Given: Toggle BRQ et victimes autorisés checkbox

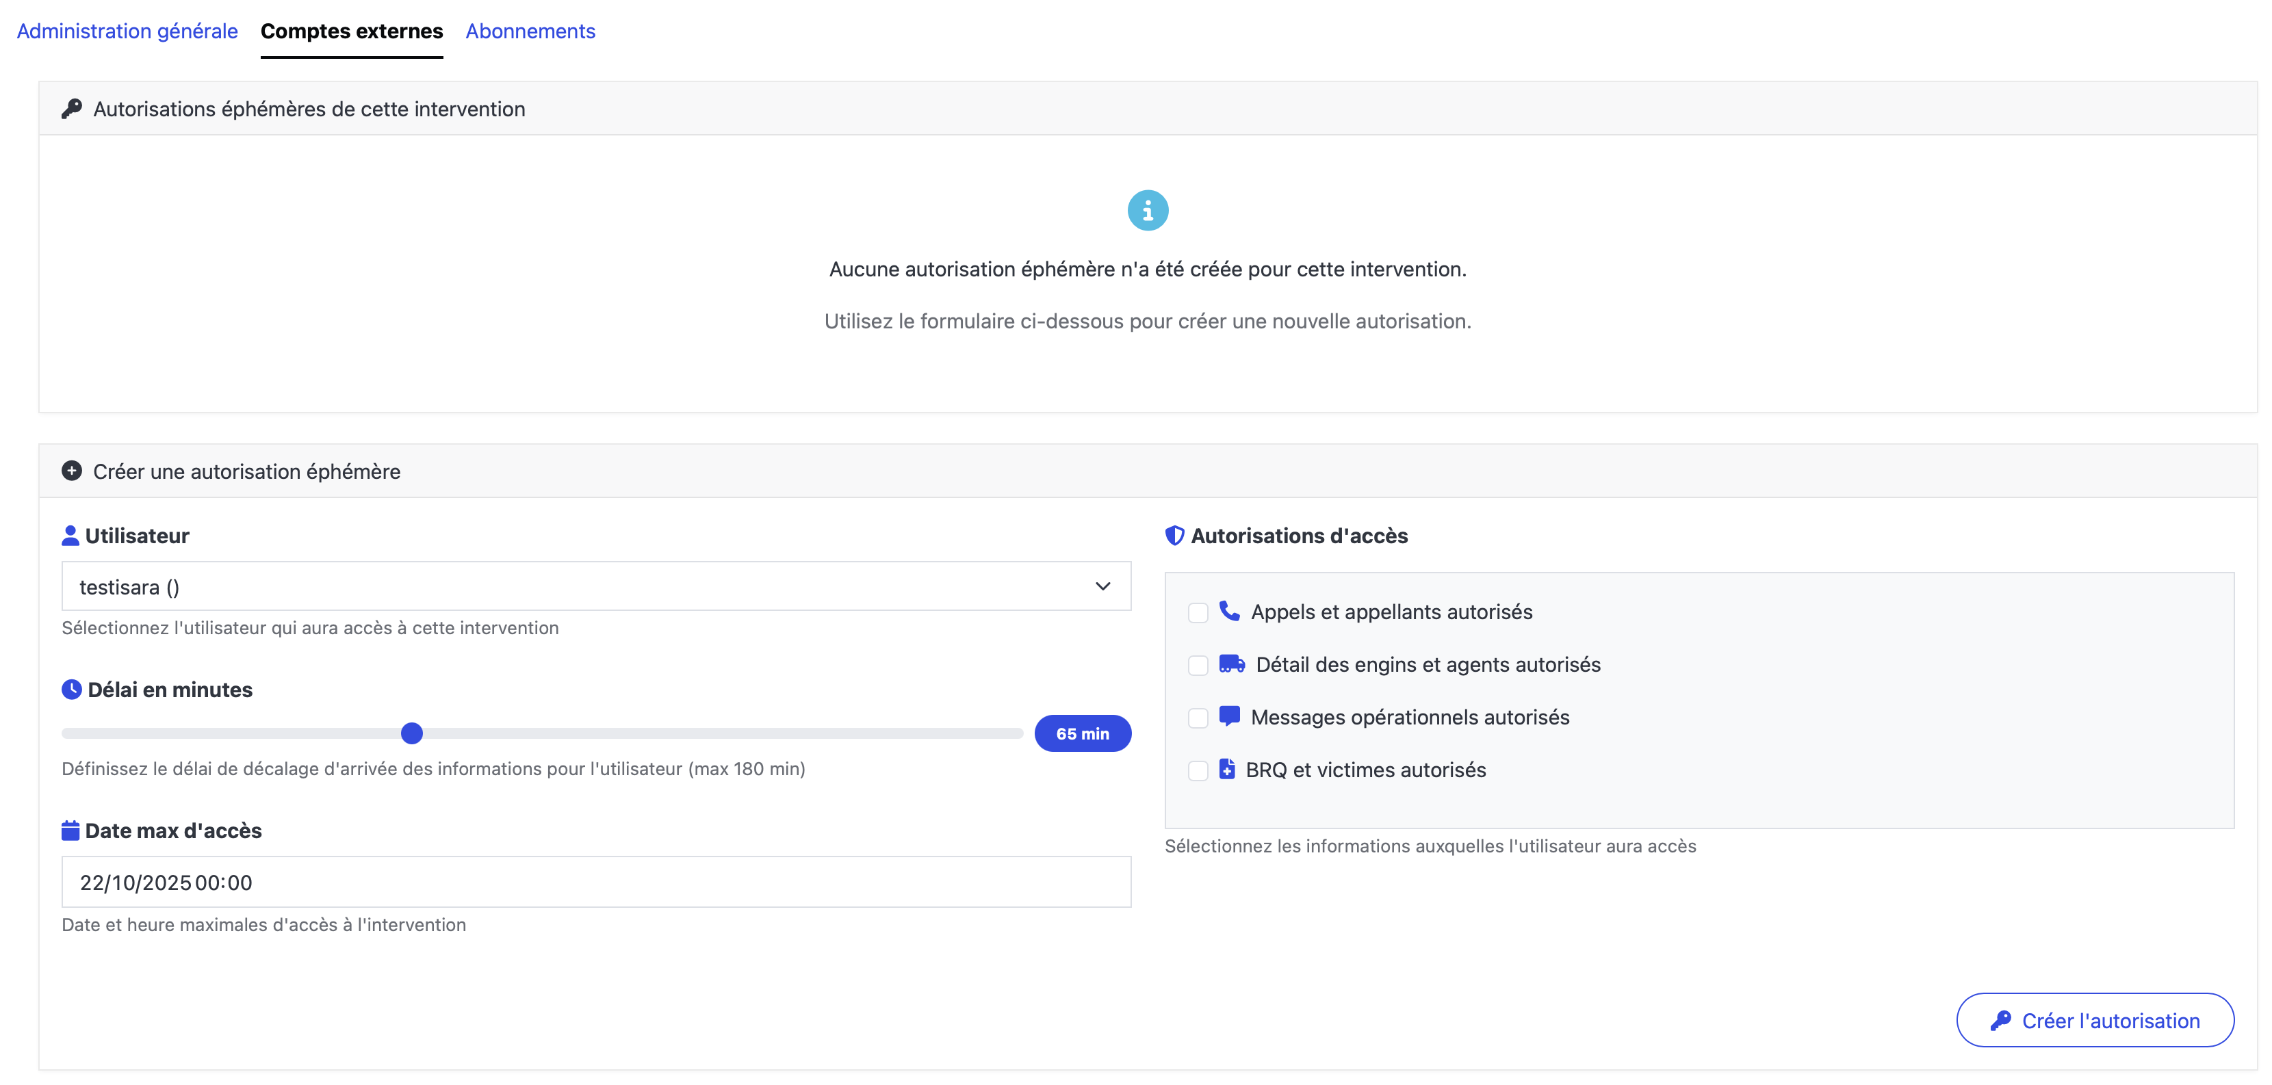Looking at the screenshot, I should 1198,771.
